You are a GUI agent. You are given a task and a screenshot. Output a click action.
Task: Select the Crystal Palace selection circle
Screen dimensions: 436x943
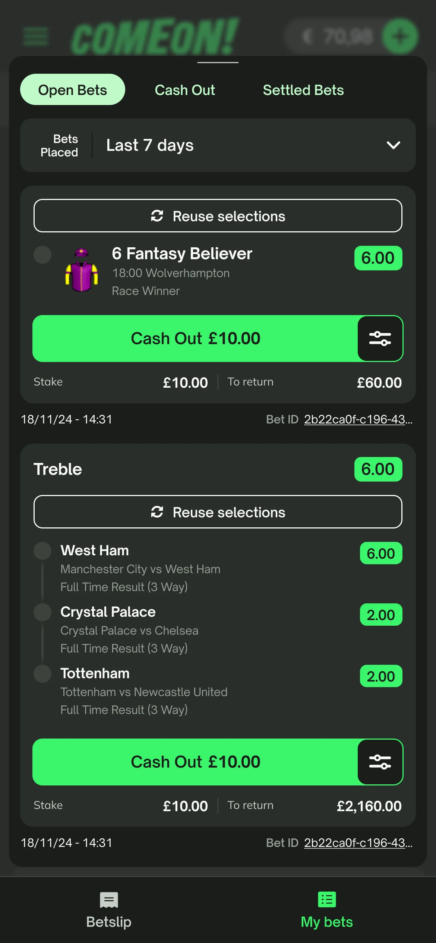[x=42, y=612]
